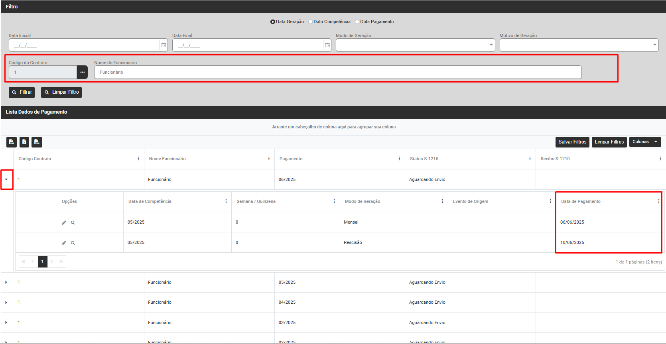Click the contract code lookup ellipsis button
The width and height of the screenshot is (666, 344).
[82, 72]
